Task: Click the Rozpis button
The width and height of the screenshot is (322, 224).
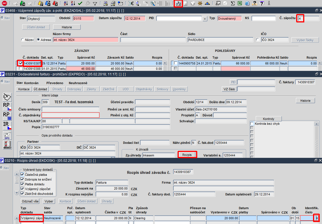Action: click(187, 155)
